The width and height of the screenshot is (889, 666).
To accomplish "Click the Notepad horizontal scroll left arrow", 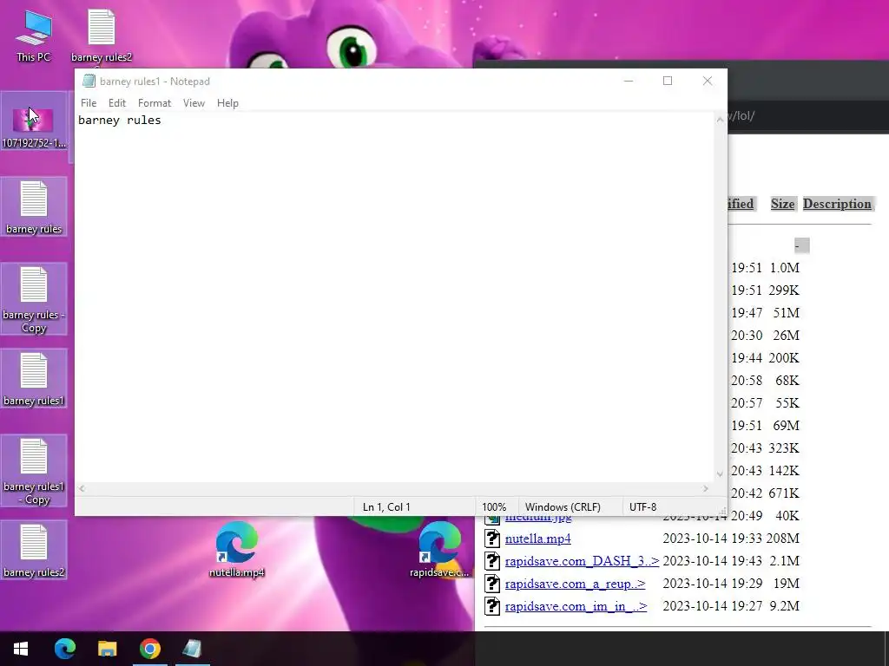I will pyautogui.click(x=82, y=488).
